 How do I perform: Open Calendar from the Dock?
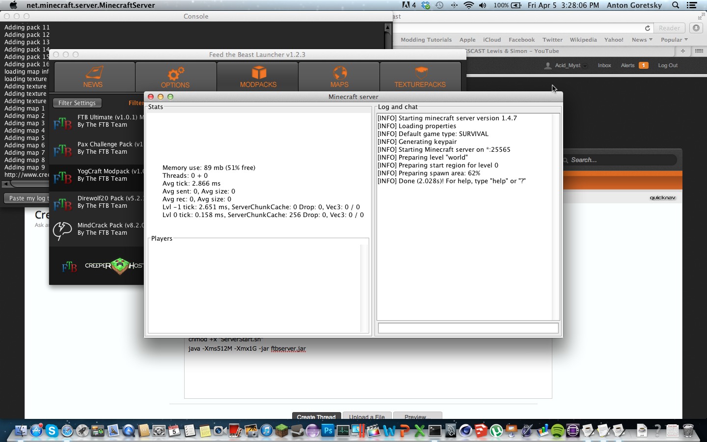(174, 431)
